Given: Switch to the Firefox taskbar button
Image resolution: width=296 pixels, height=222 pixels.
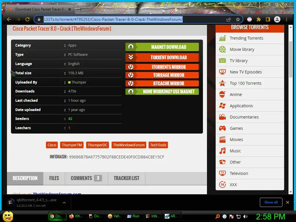Looking at the screenshot, I should [76, 216].
